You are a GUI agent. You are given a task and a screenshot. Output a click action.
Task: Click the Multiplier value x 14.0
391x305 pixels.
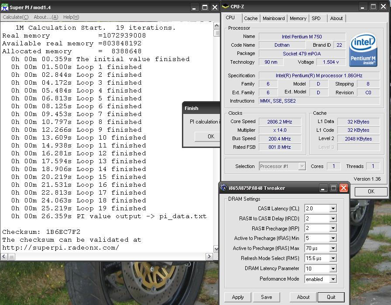pos(280,130)
